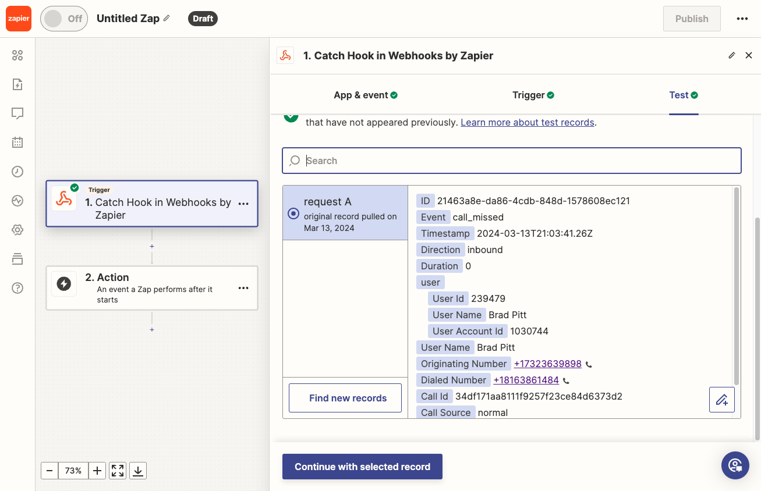Click the User Account Id value 1030744
The image size is (761, 491).
[x=529, y=331]
